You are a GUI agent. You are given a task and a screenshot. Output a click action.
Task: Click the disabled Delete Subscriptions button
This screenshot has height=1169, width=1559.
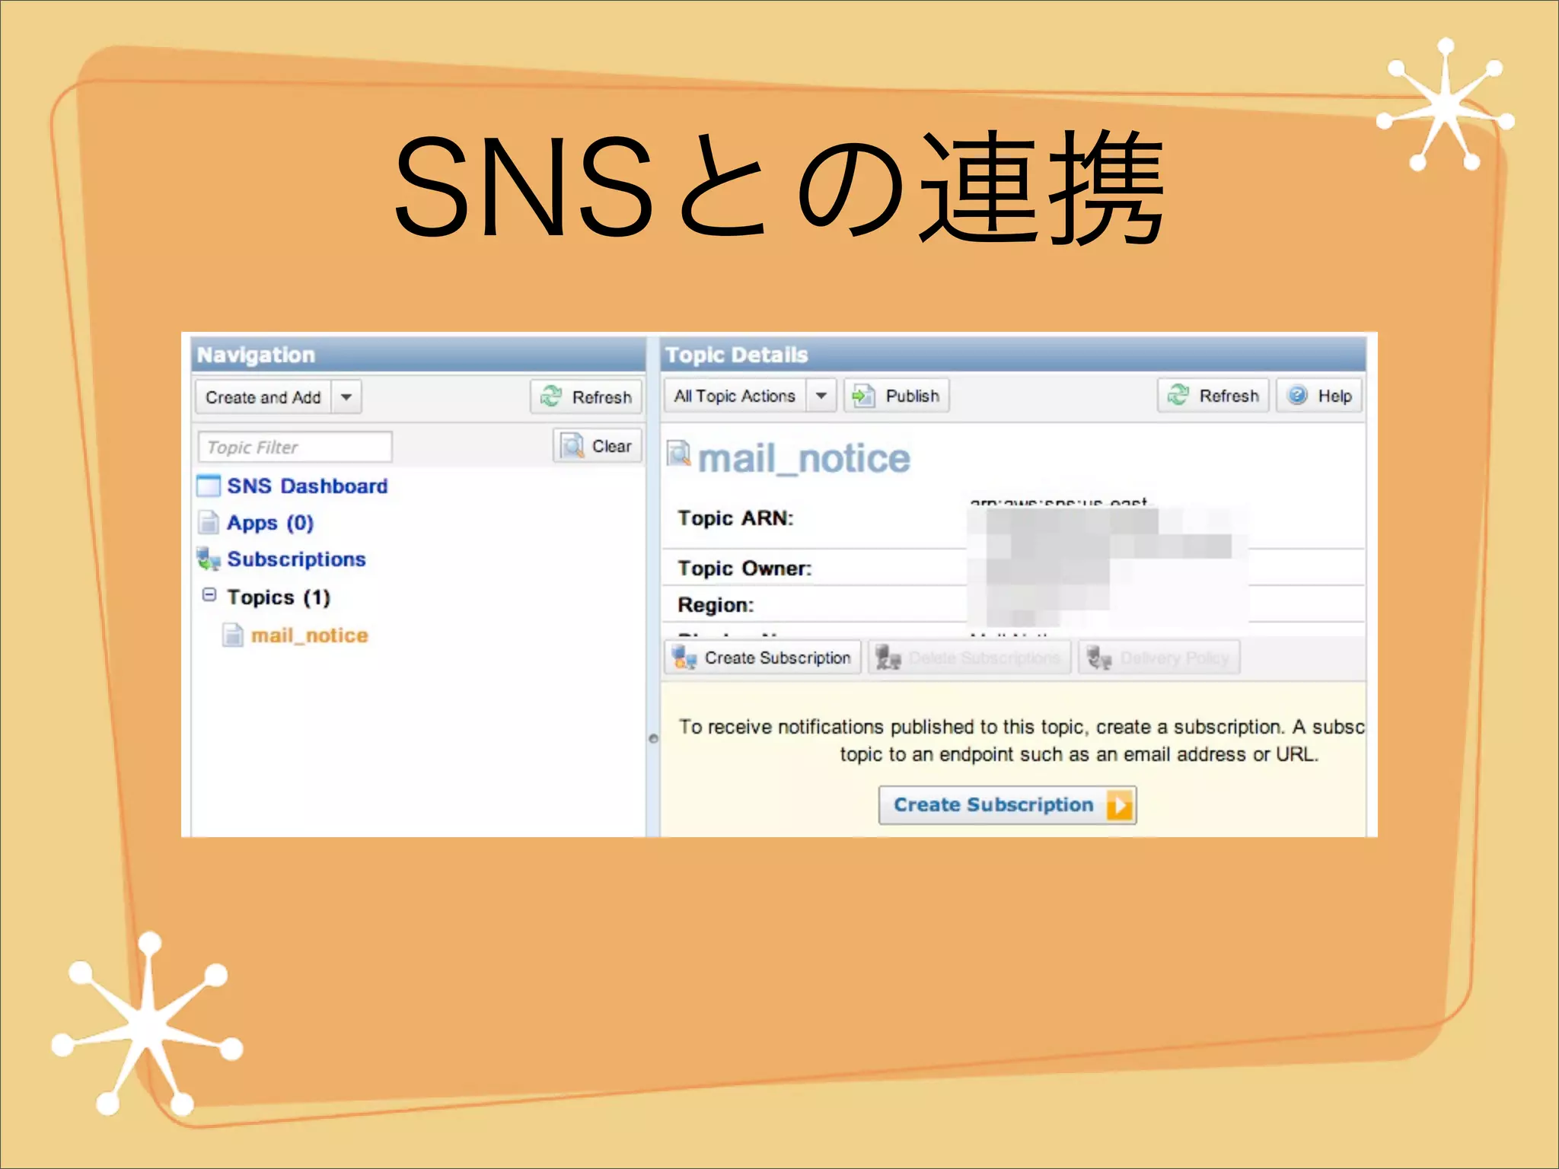tap(970, 658)
